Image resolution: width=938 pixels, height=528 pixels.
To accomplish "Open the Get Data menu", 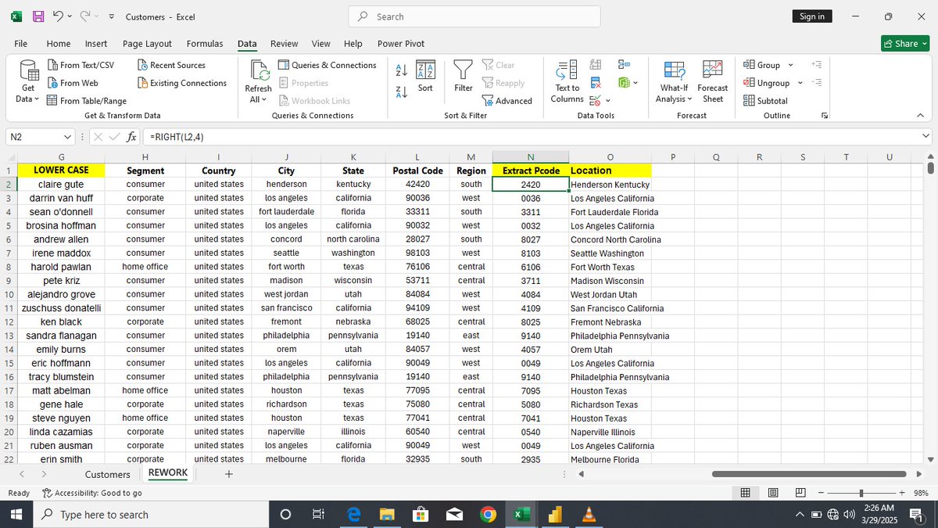I will (28, 83).
